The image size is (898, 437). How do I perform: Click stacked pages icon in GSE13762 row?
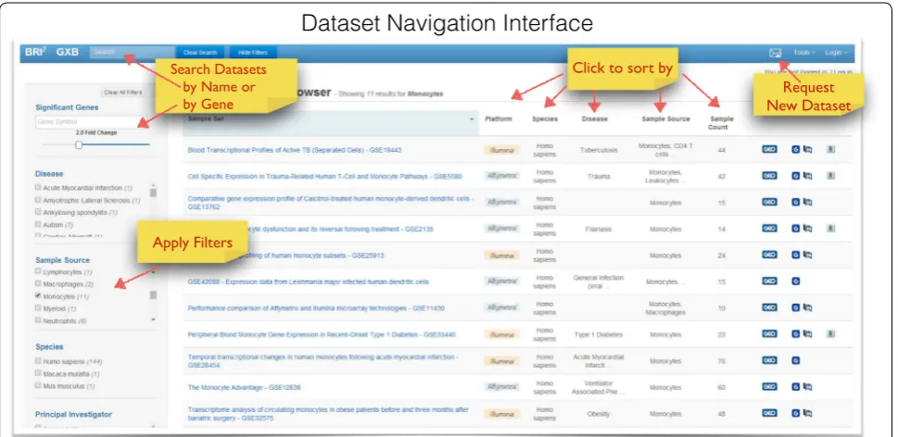(807, 202)
